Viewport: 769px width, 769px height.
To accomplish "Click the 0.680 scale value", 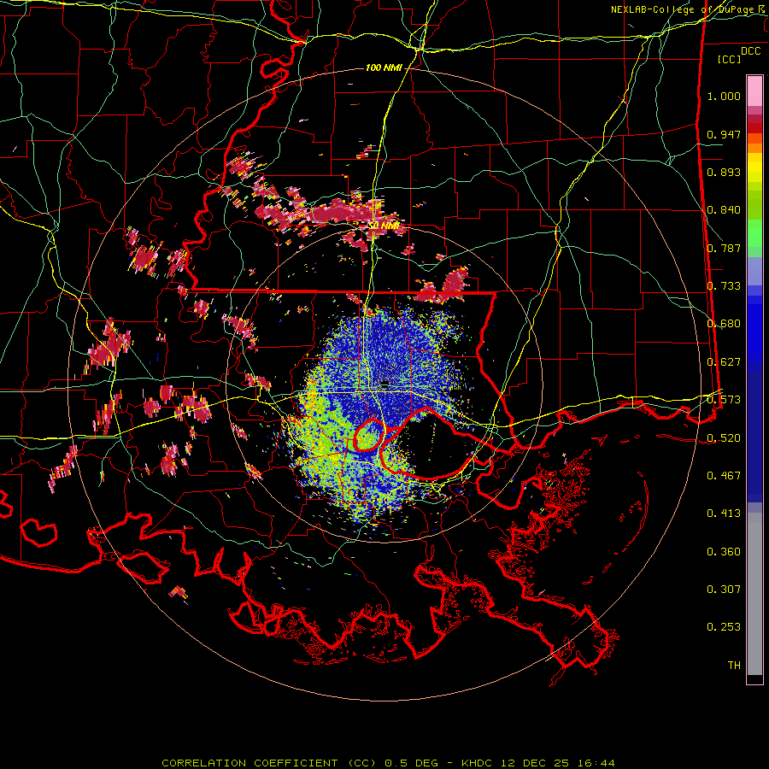I will (724, 324).
